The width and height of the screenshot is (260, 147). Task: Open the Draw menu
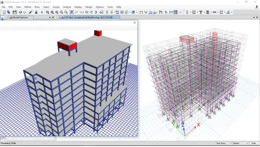tap(37, 7)
